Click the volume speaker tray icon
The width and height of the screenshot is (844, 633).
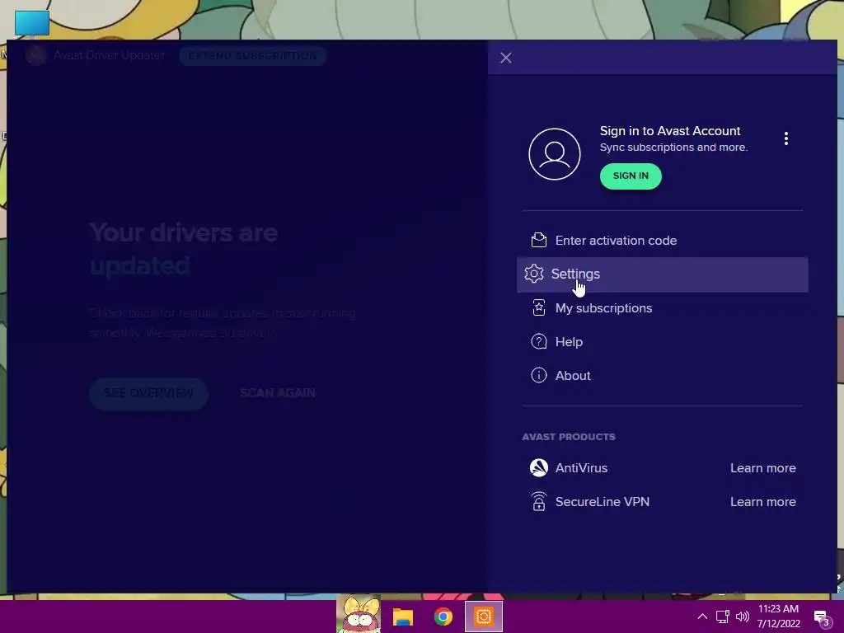tap(743, 617)
